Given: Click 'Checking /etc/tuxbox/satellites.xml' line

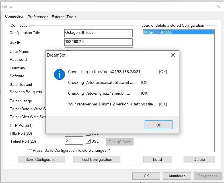Looking at the screenshot, I should click(x=102, y=82).
